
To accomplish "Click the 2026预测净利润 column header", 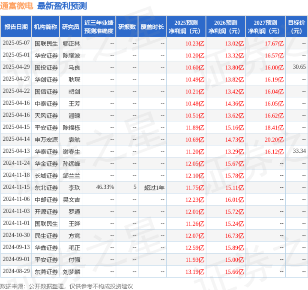I will [x=226, y=27].
